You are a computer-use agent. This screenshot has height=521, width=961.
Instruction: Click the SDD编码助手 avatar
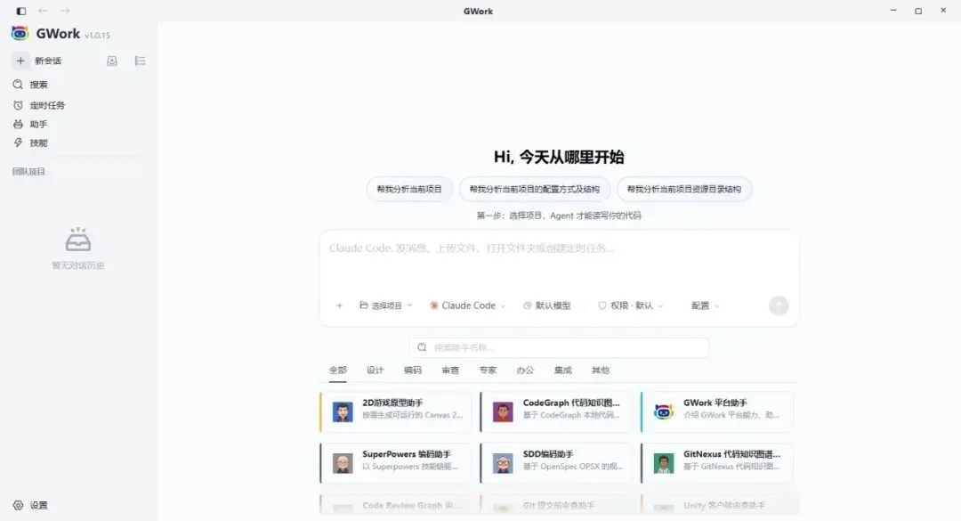tap(503, 463)
